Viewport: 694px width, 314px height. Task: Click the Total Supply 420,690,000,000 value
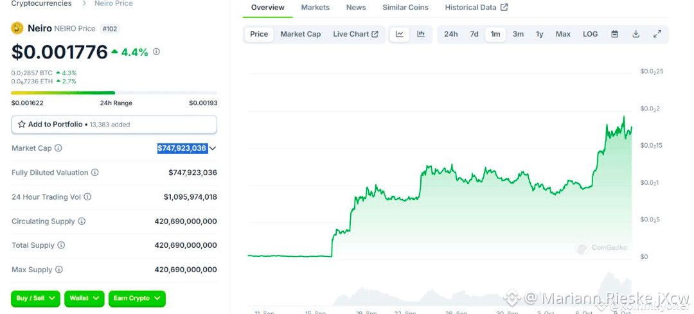pos(186,245)
